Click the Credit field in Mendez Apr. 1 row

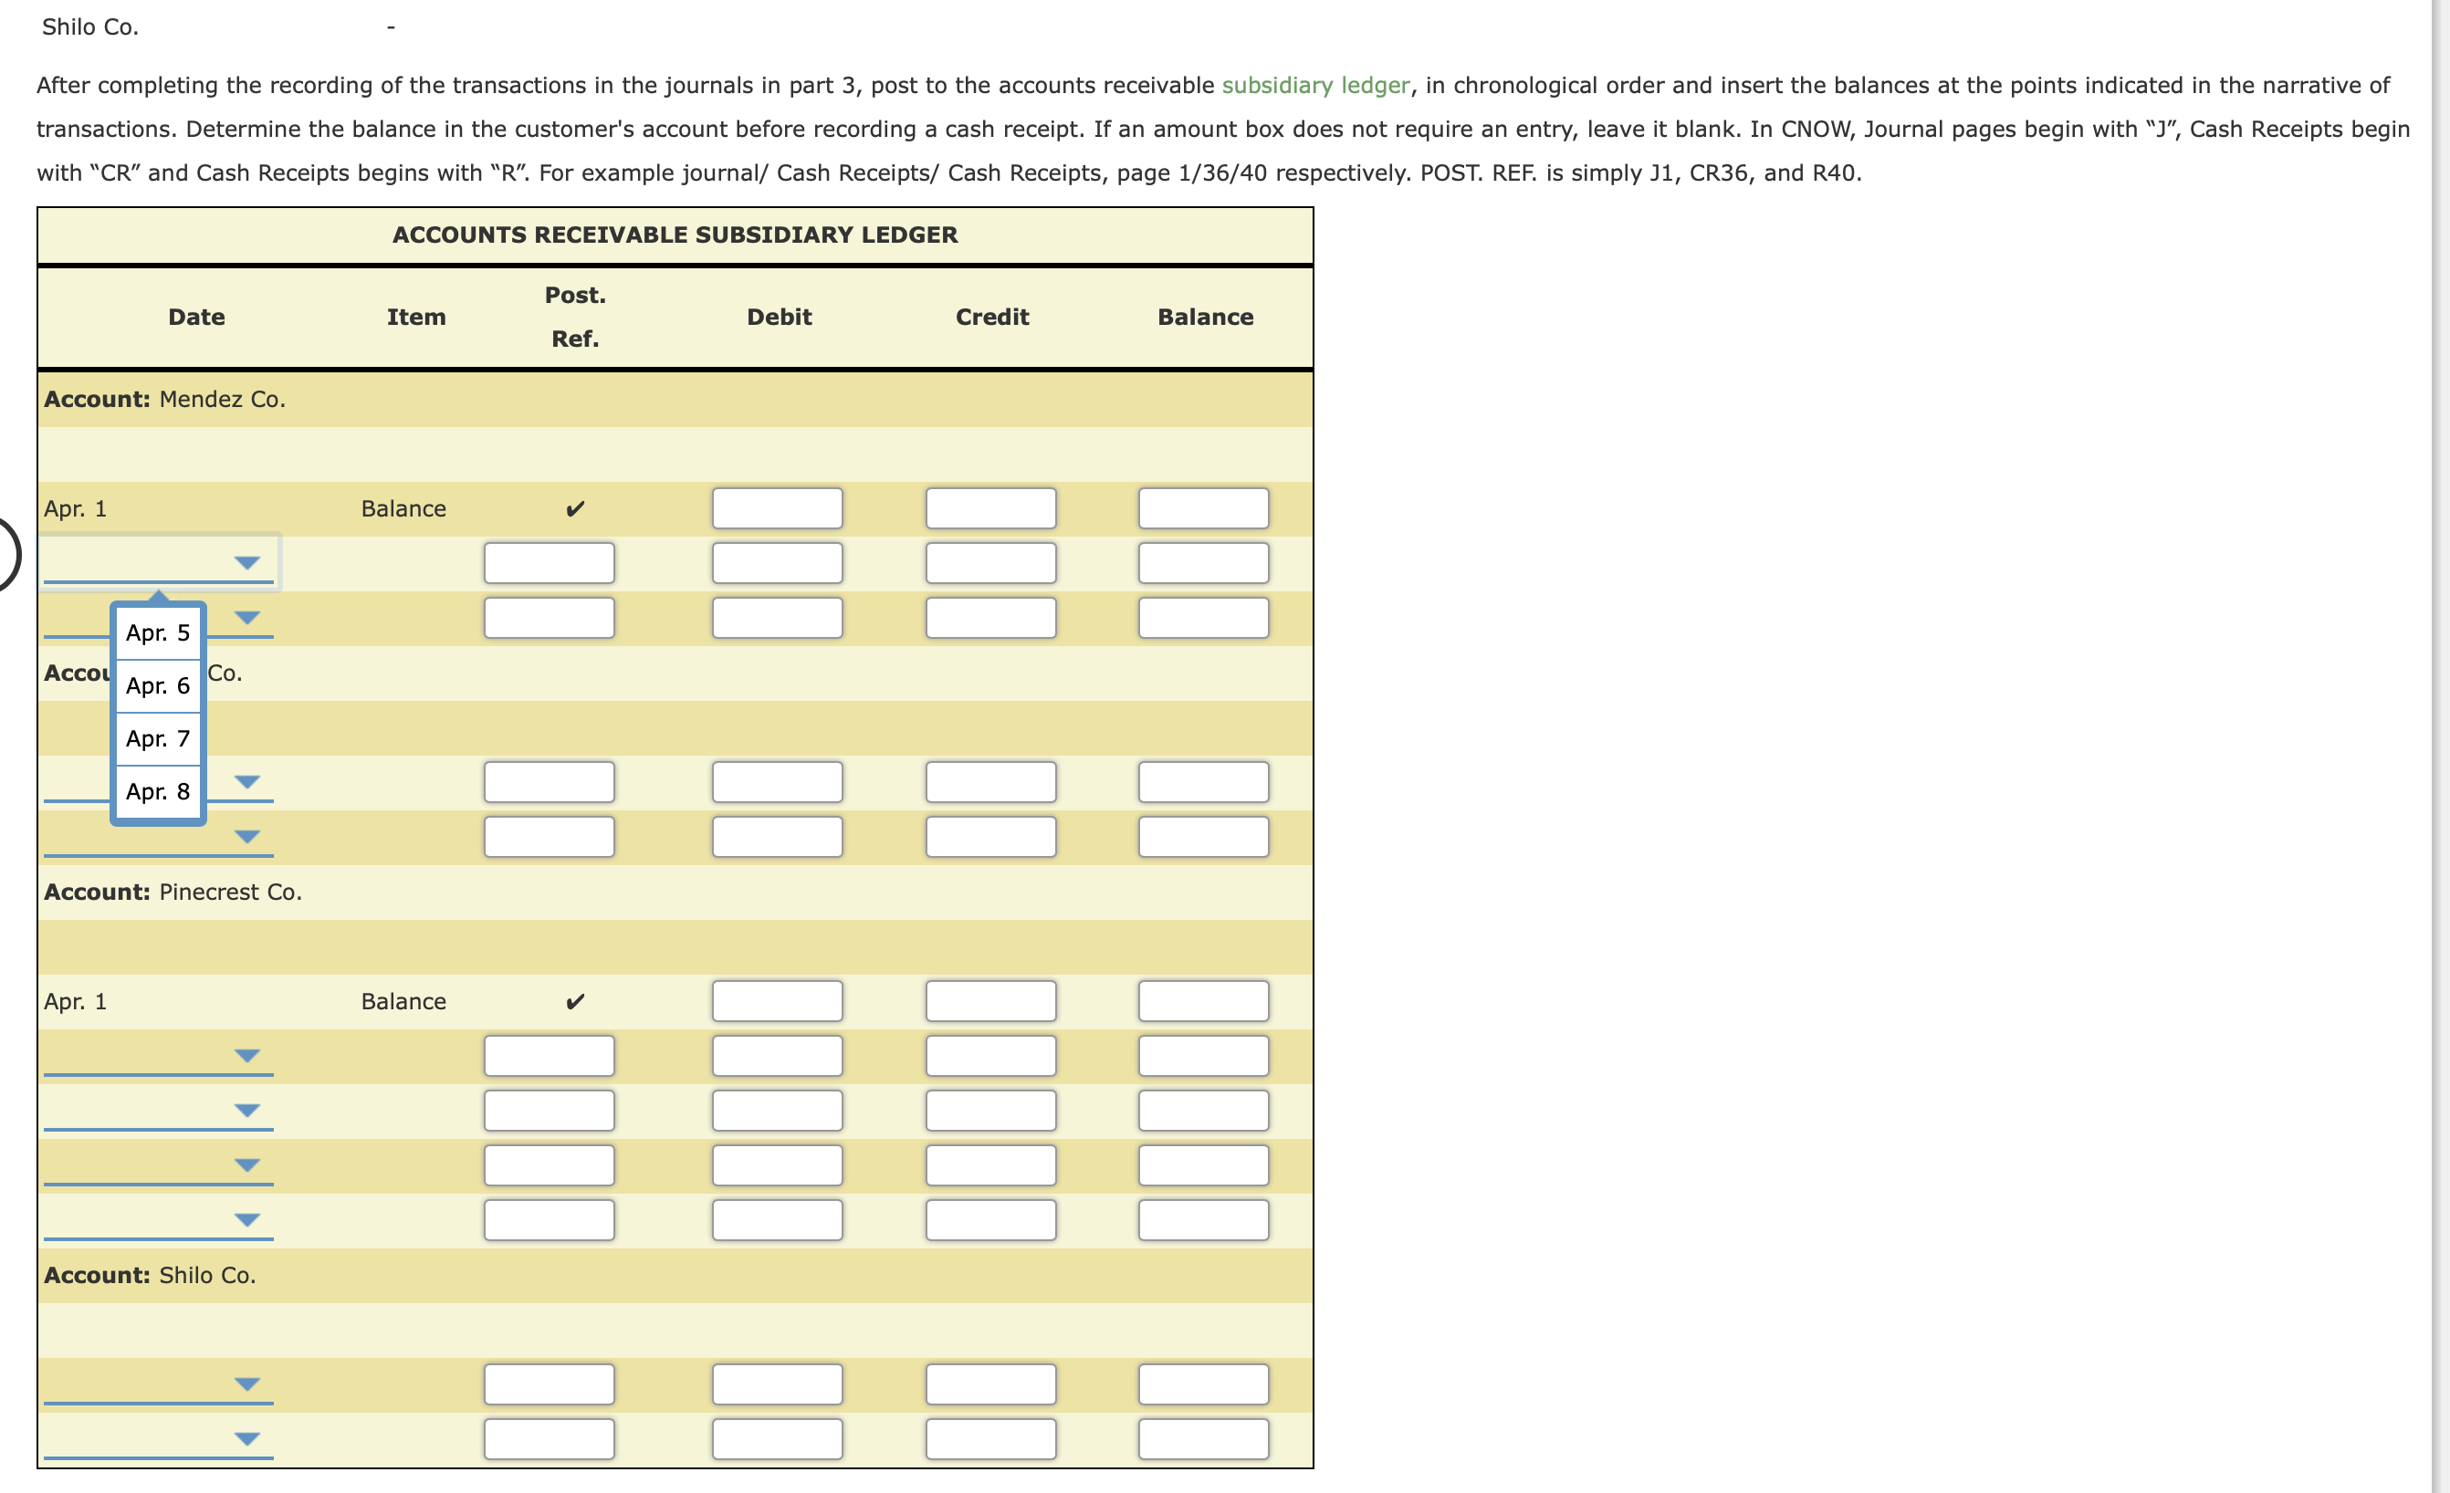click(x=991, y=508)
